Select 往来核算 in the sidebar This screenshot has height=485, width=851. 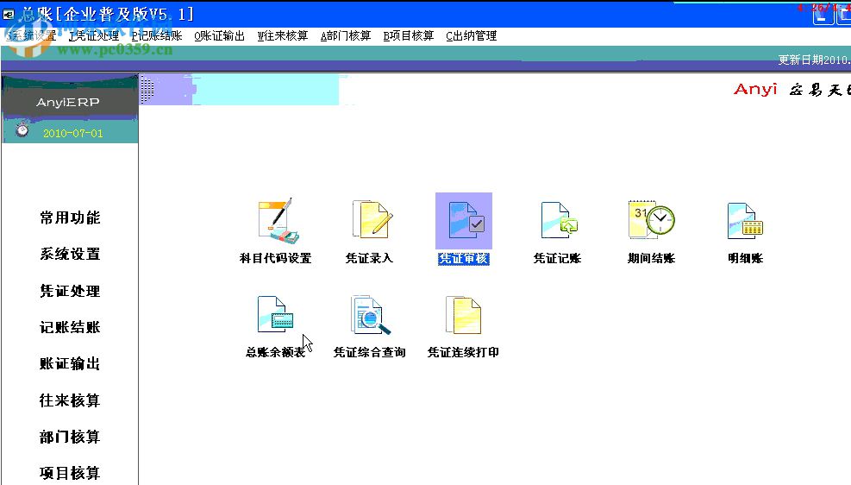coord(70,400)
